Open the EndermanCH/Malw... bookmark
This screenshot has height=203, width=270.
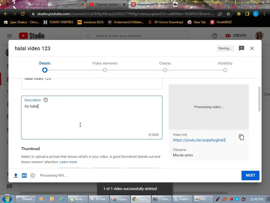(x=126, y=22)
